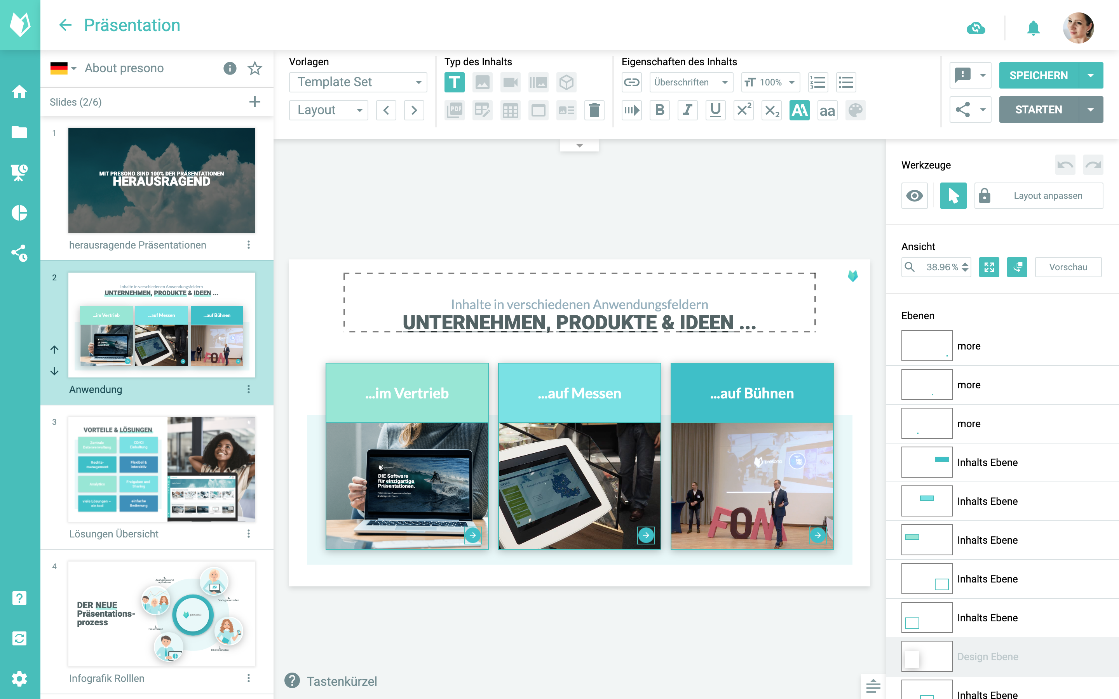1119x699 pixels.
Task: Open the Home item in sidebar
Action: click(x=19, y=92)
